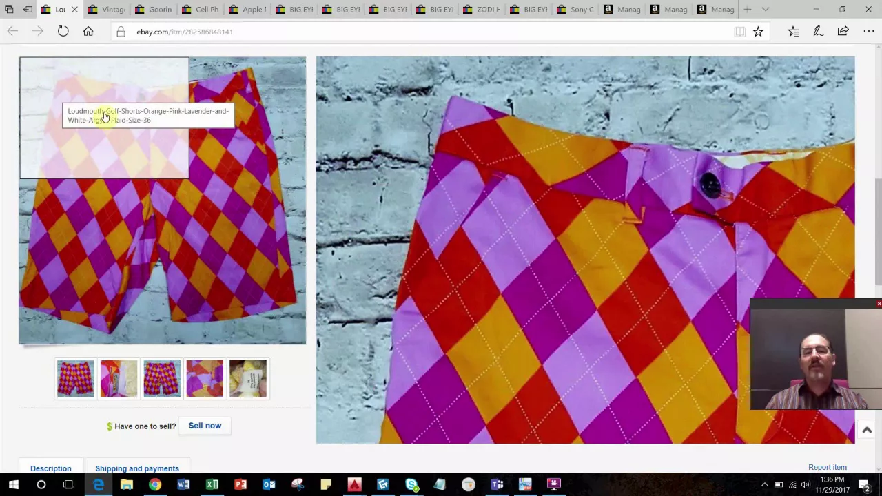
Task: Open Cortana search circle
Action: click(41, 485)
